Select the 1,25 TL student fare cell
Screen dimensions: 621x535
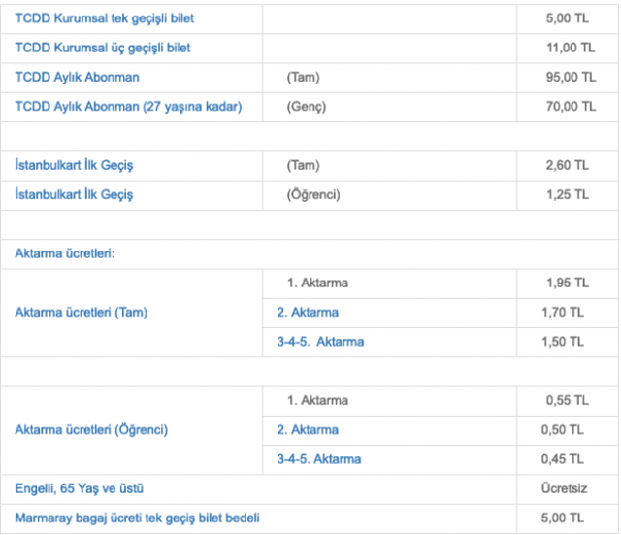tap(567, 194)
